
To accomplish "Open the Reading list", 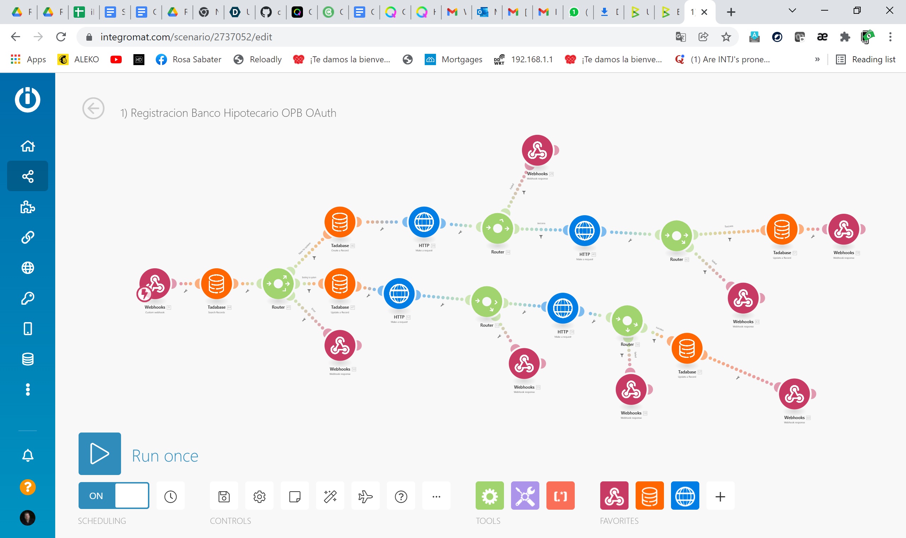I will (x=867, y=59).
